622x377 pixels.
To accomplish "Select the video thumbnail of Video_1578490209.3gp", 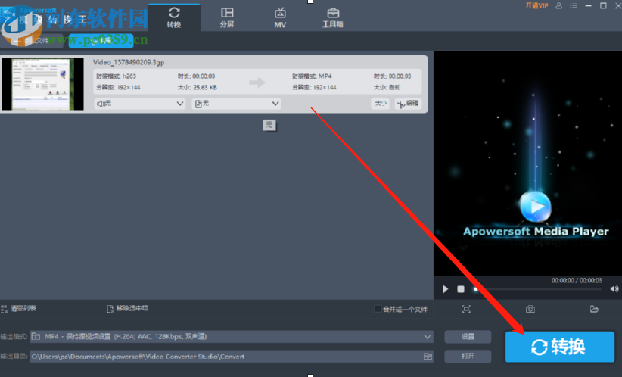I will tap(43, 84).
